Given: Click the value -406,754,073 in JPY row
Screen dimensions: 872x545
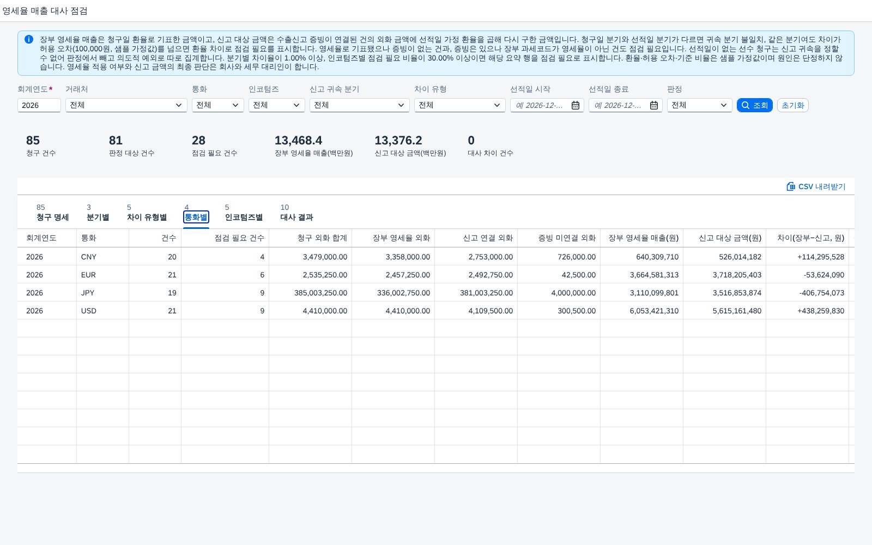Looking at the screenshot, I should point(822,293).
